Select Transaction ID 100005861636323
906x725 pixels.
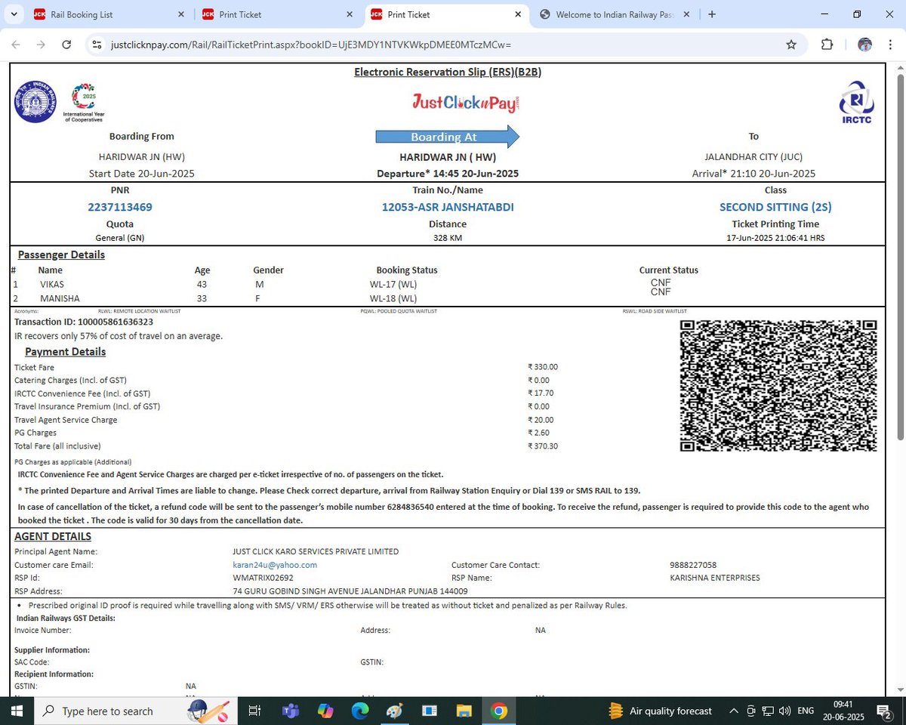point(84,322)
